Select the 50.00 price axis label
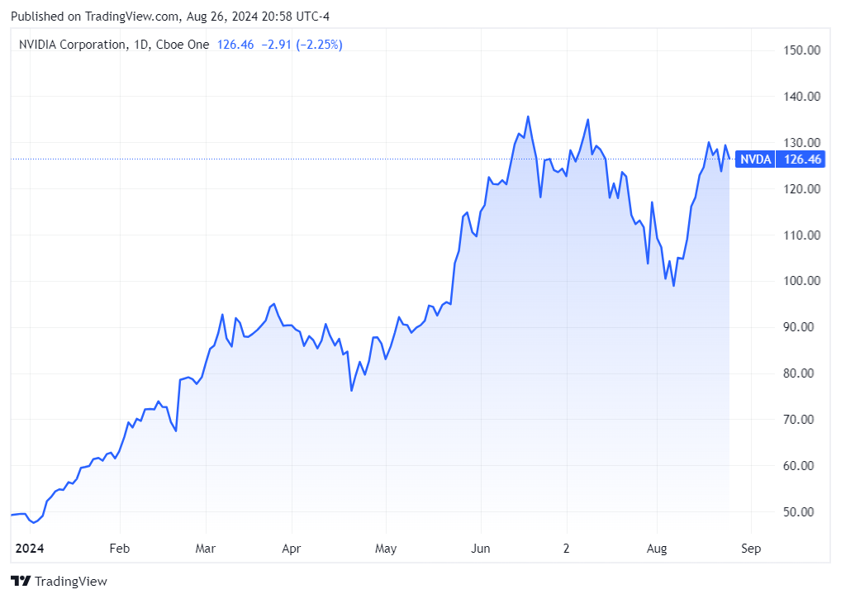Screen dimensions: 841x599 point(798,511)
